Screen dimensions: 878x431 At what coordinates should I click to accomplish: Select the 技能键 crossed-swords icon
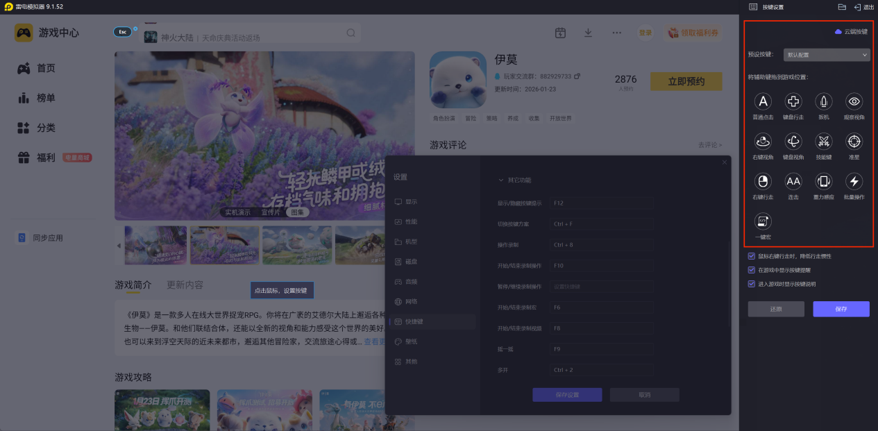824,142
